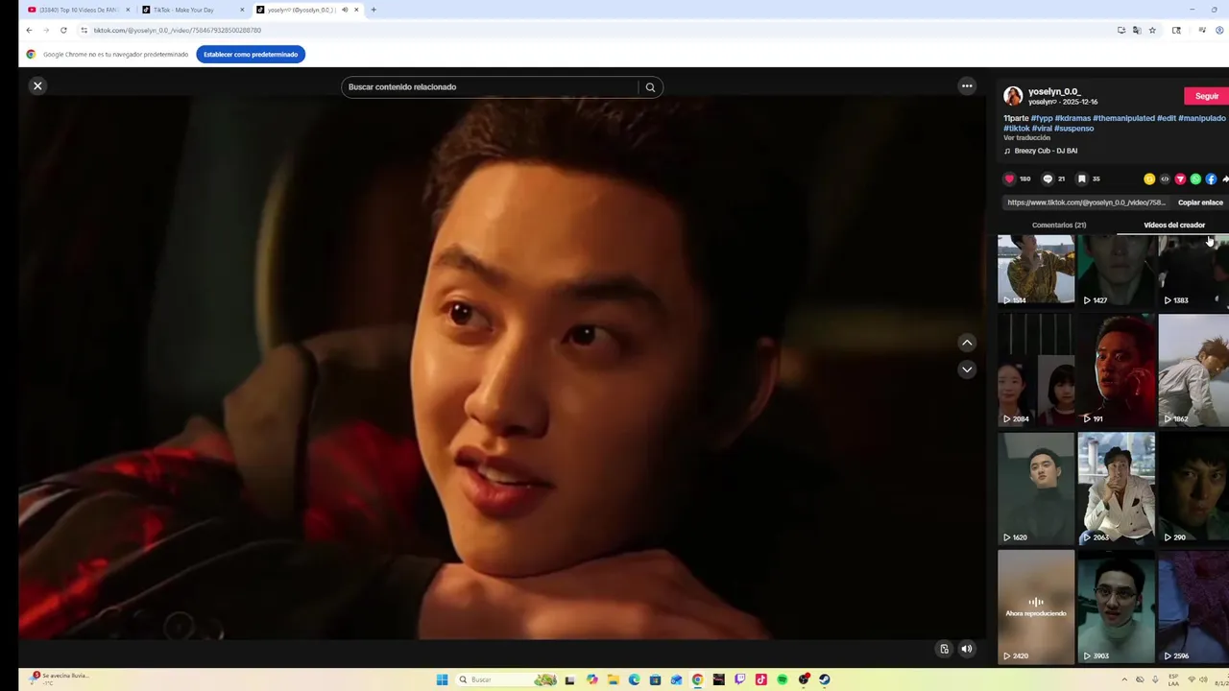Open thumbnail labeled Ahora reproduciendo
The image size is (1229, 691).
(1035, 607)
